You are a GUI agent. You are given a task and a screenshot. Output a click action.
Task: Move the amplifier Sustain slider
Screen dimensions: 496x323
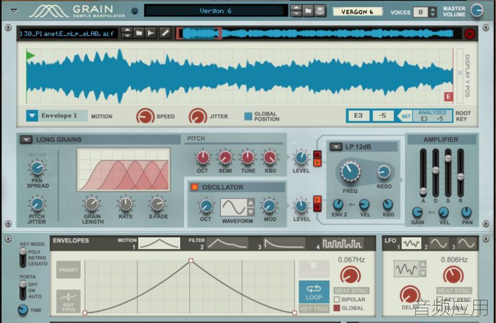coord(448,159)
